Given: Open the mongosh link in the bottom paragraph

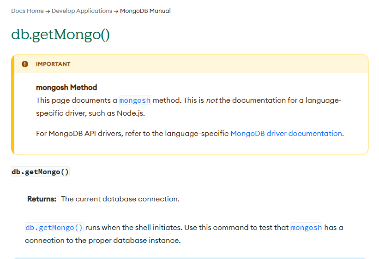Looking at the screenshot, I should pos(306,228).
